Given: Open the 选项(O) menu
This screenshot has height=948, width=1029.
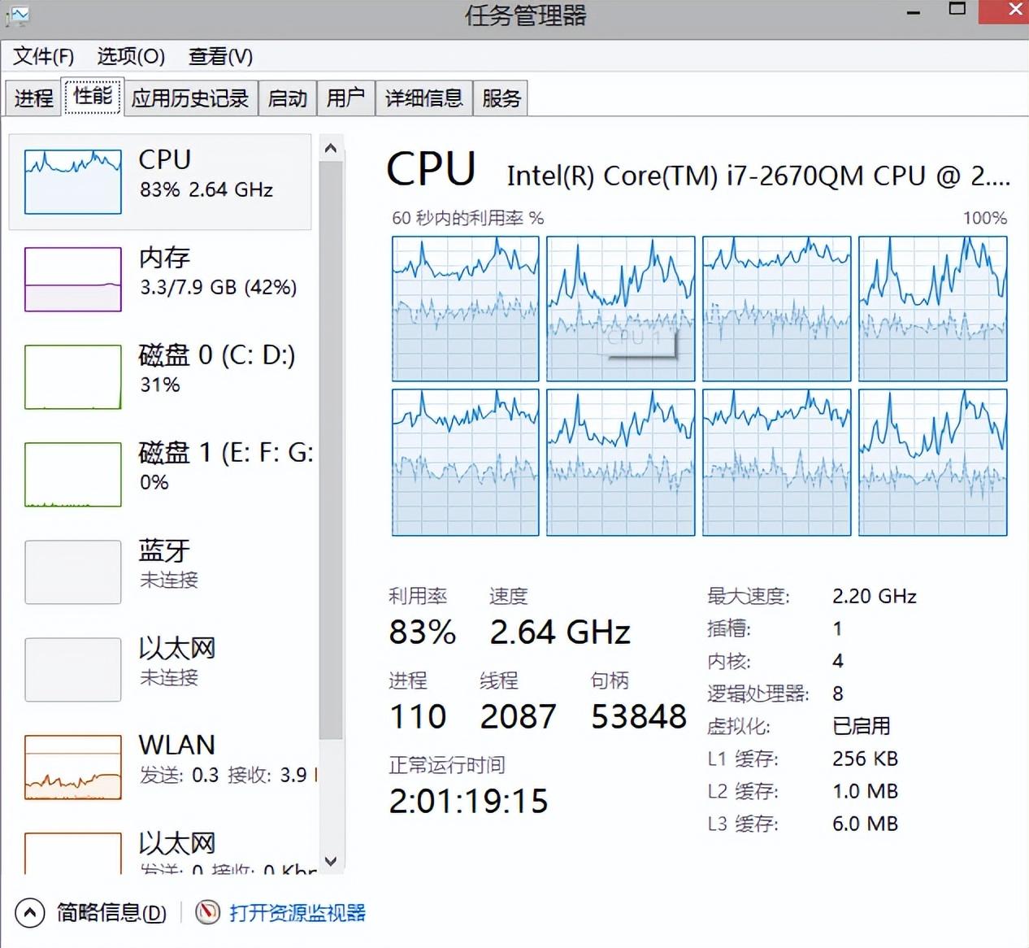Looking at the screenshot, I should pos(131,56).
